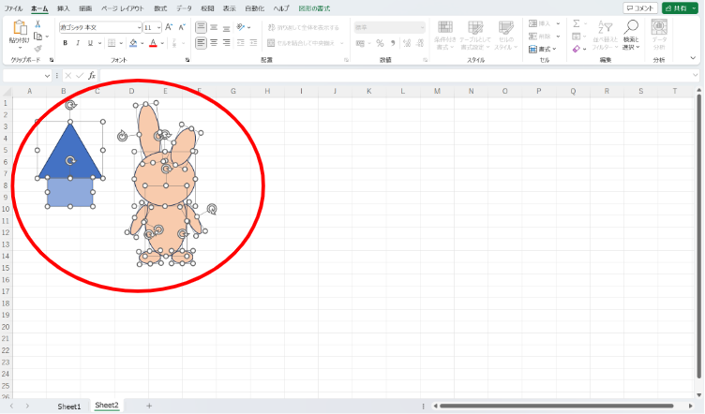705x414 pixels.
Task: Expand the font color dropdown arrow
Action: click(162, 44)
